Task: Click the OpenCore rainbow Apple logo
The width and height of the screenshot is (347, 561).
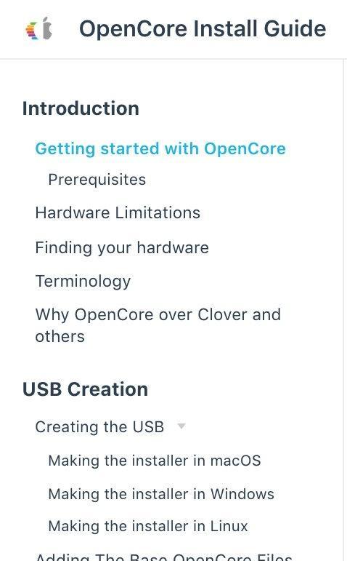Action: [x=39, y=28]
